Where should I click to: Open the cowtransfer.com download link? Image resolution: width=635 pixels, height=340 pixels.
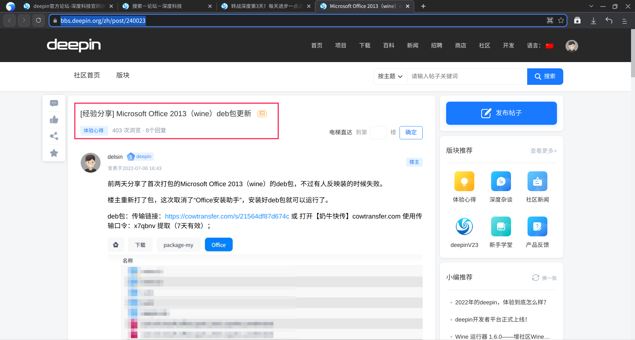(227, 216)
